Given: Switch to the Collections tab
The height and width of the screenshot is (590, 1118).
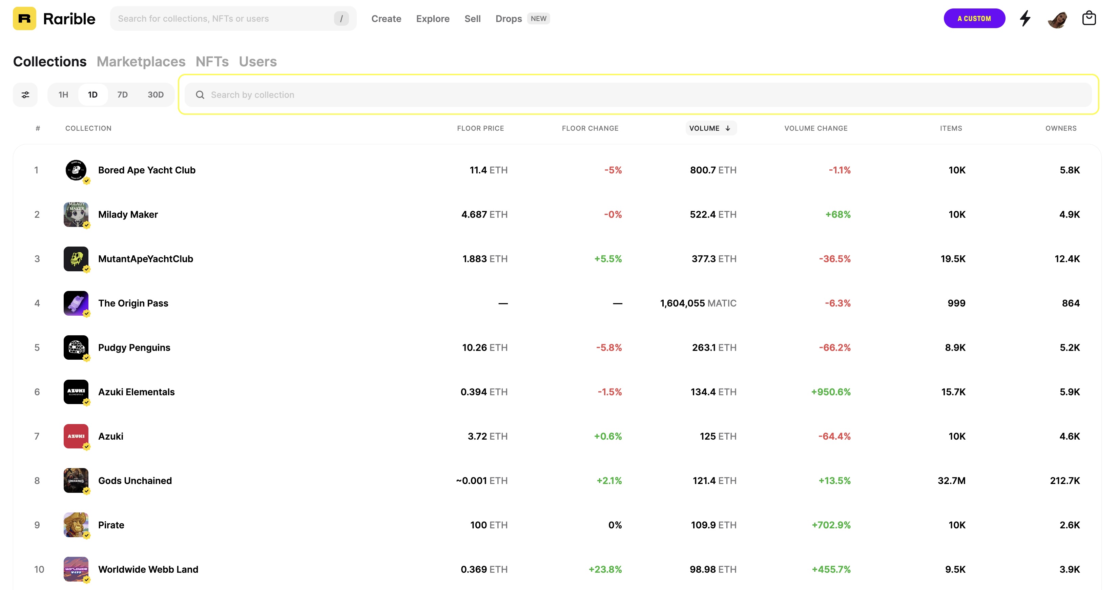Looking at the screenshot, I should [50, 62].
